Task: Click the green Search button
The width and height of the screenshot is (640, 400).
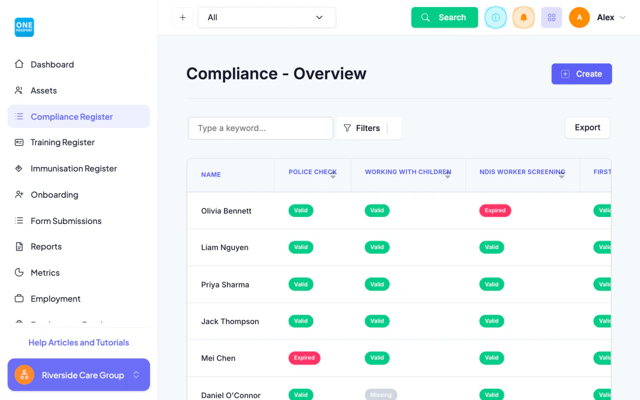Action: [x=444, y=18]
